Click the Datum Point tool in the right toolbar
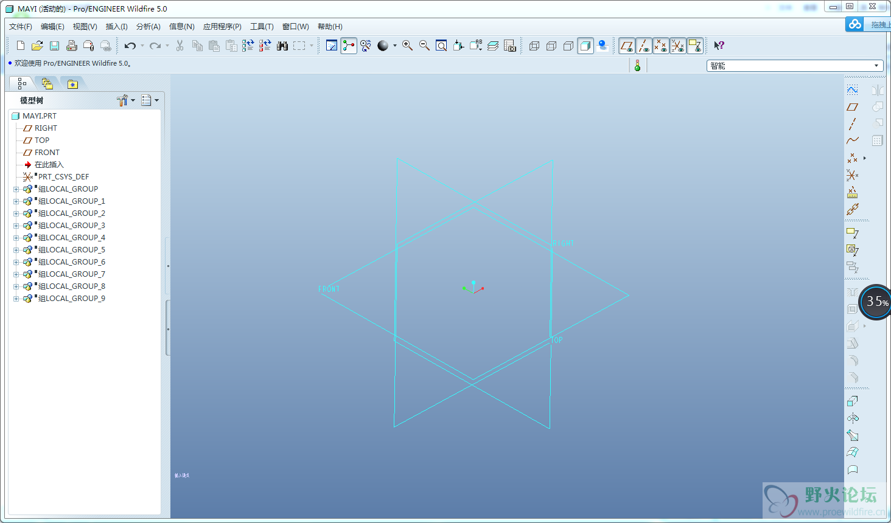This screenshot has height=523, width=891. [852, 158]
